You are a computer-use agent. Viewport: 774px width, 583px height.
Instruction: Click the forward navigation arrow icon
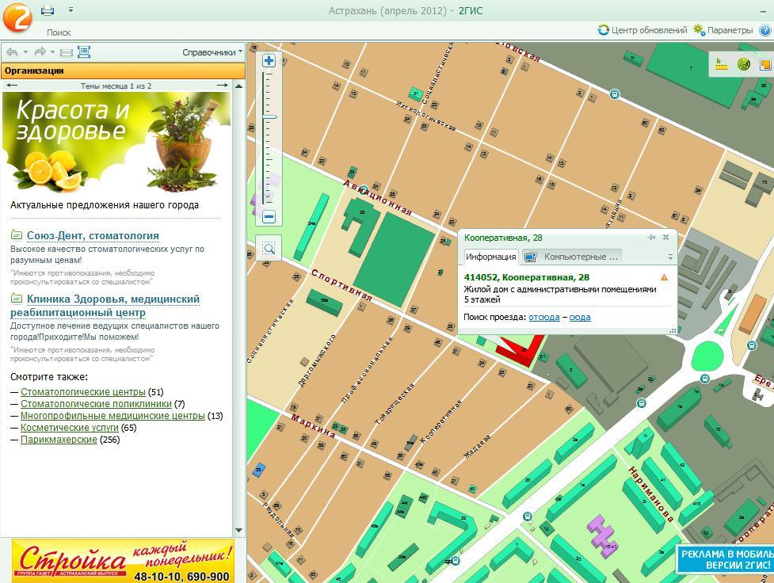(40, 51)
